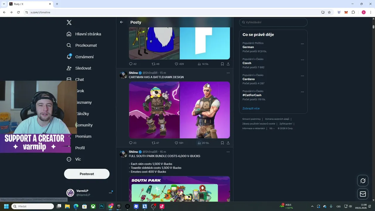The width and height of the screenshot is (375, 211).
Task: Click the install app icon in address bar
Action: [x=323, y=12]
